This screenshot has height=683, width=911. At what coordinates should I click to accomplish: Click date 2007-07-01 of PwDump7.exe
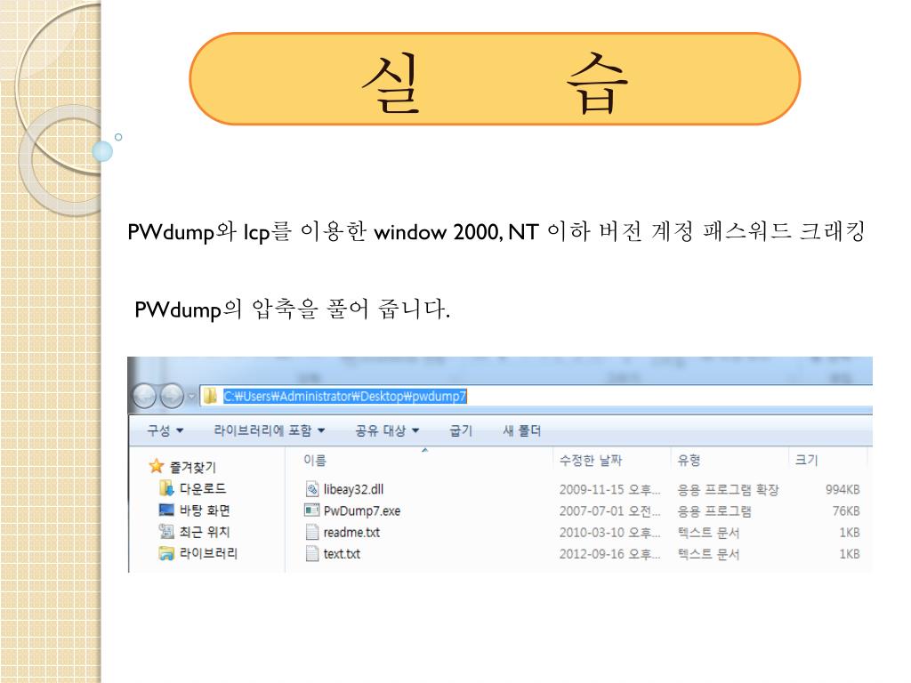click(609, 511)
